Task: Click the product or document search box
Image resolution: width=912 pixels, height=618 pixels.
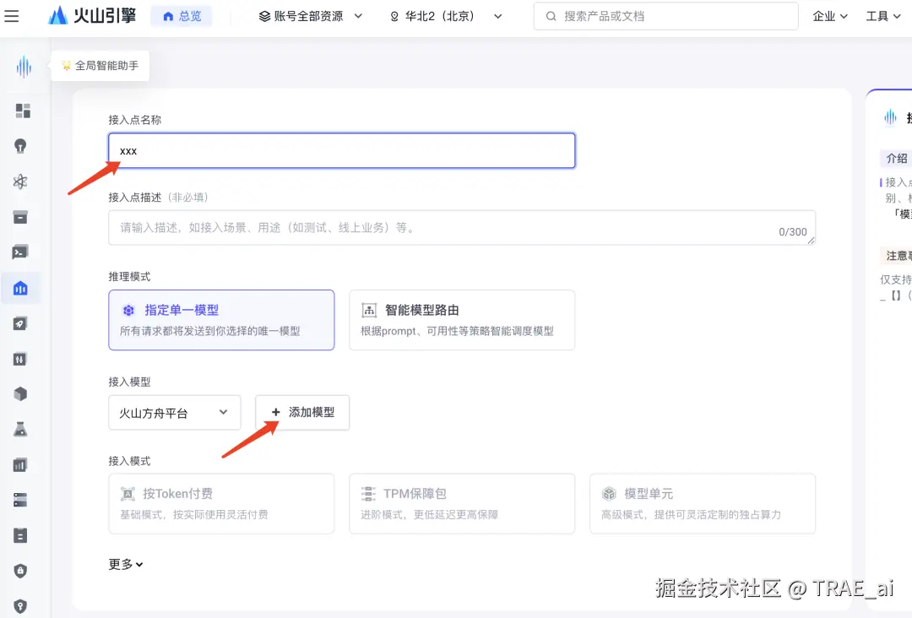Action: [665, 16]
